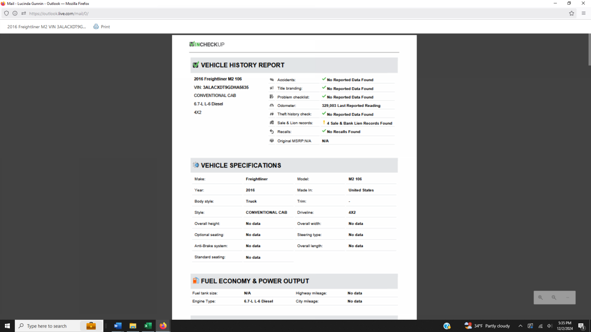The image size is (591, 332).
Task: Bookmark this page with the star icon
Action: tap(572, 14)
